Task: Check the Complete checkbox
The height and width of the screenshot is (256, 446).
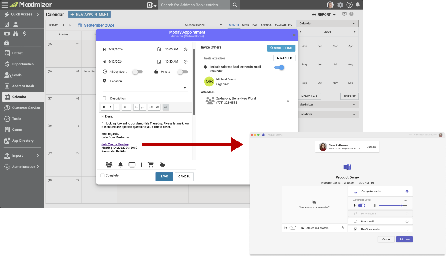Action: (103, 175)
